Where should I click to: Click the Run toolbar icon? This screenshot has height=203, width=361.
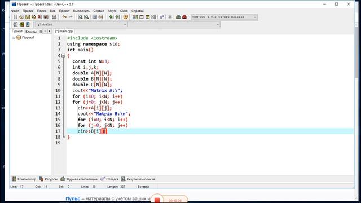(x=142, y=17)
